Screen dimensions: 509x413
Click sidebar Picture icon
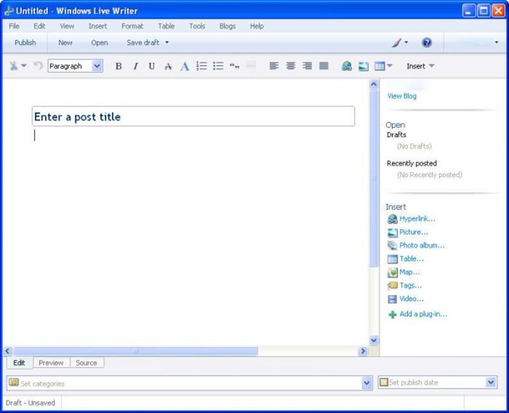click(x=392, y=233)
